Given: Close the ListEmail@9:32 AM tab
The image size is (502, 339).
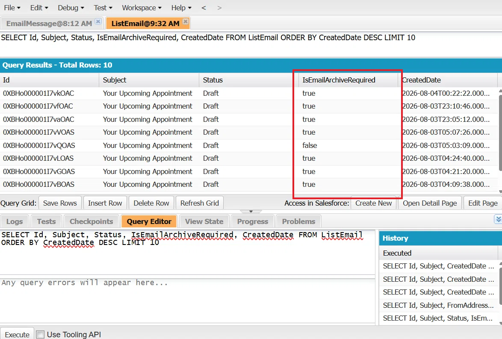Looking at the screenshot, I should tap(186, 21).
